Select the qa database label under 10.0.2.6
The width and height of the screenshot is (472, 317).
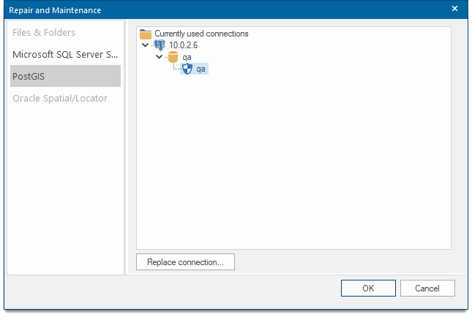coord(187,57)
